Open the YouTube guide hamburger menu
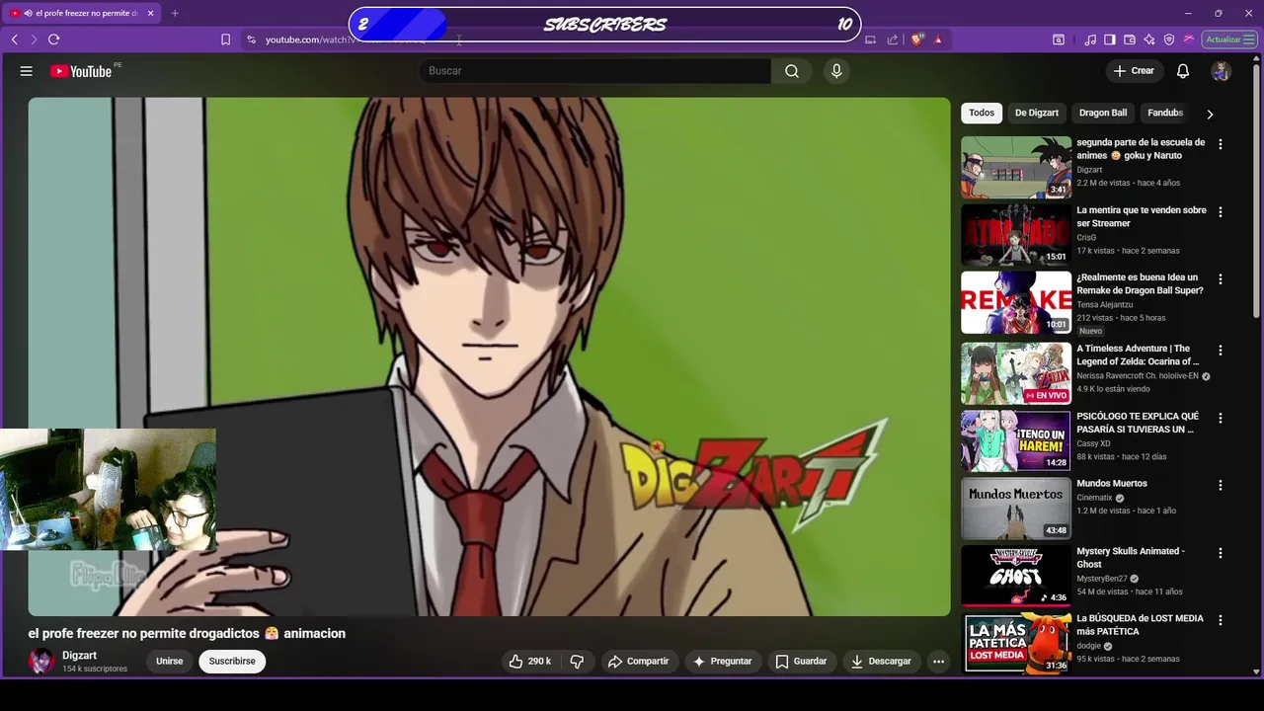The width and height of the screenshot is (1264, 711). coord(27,71)
